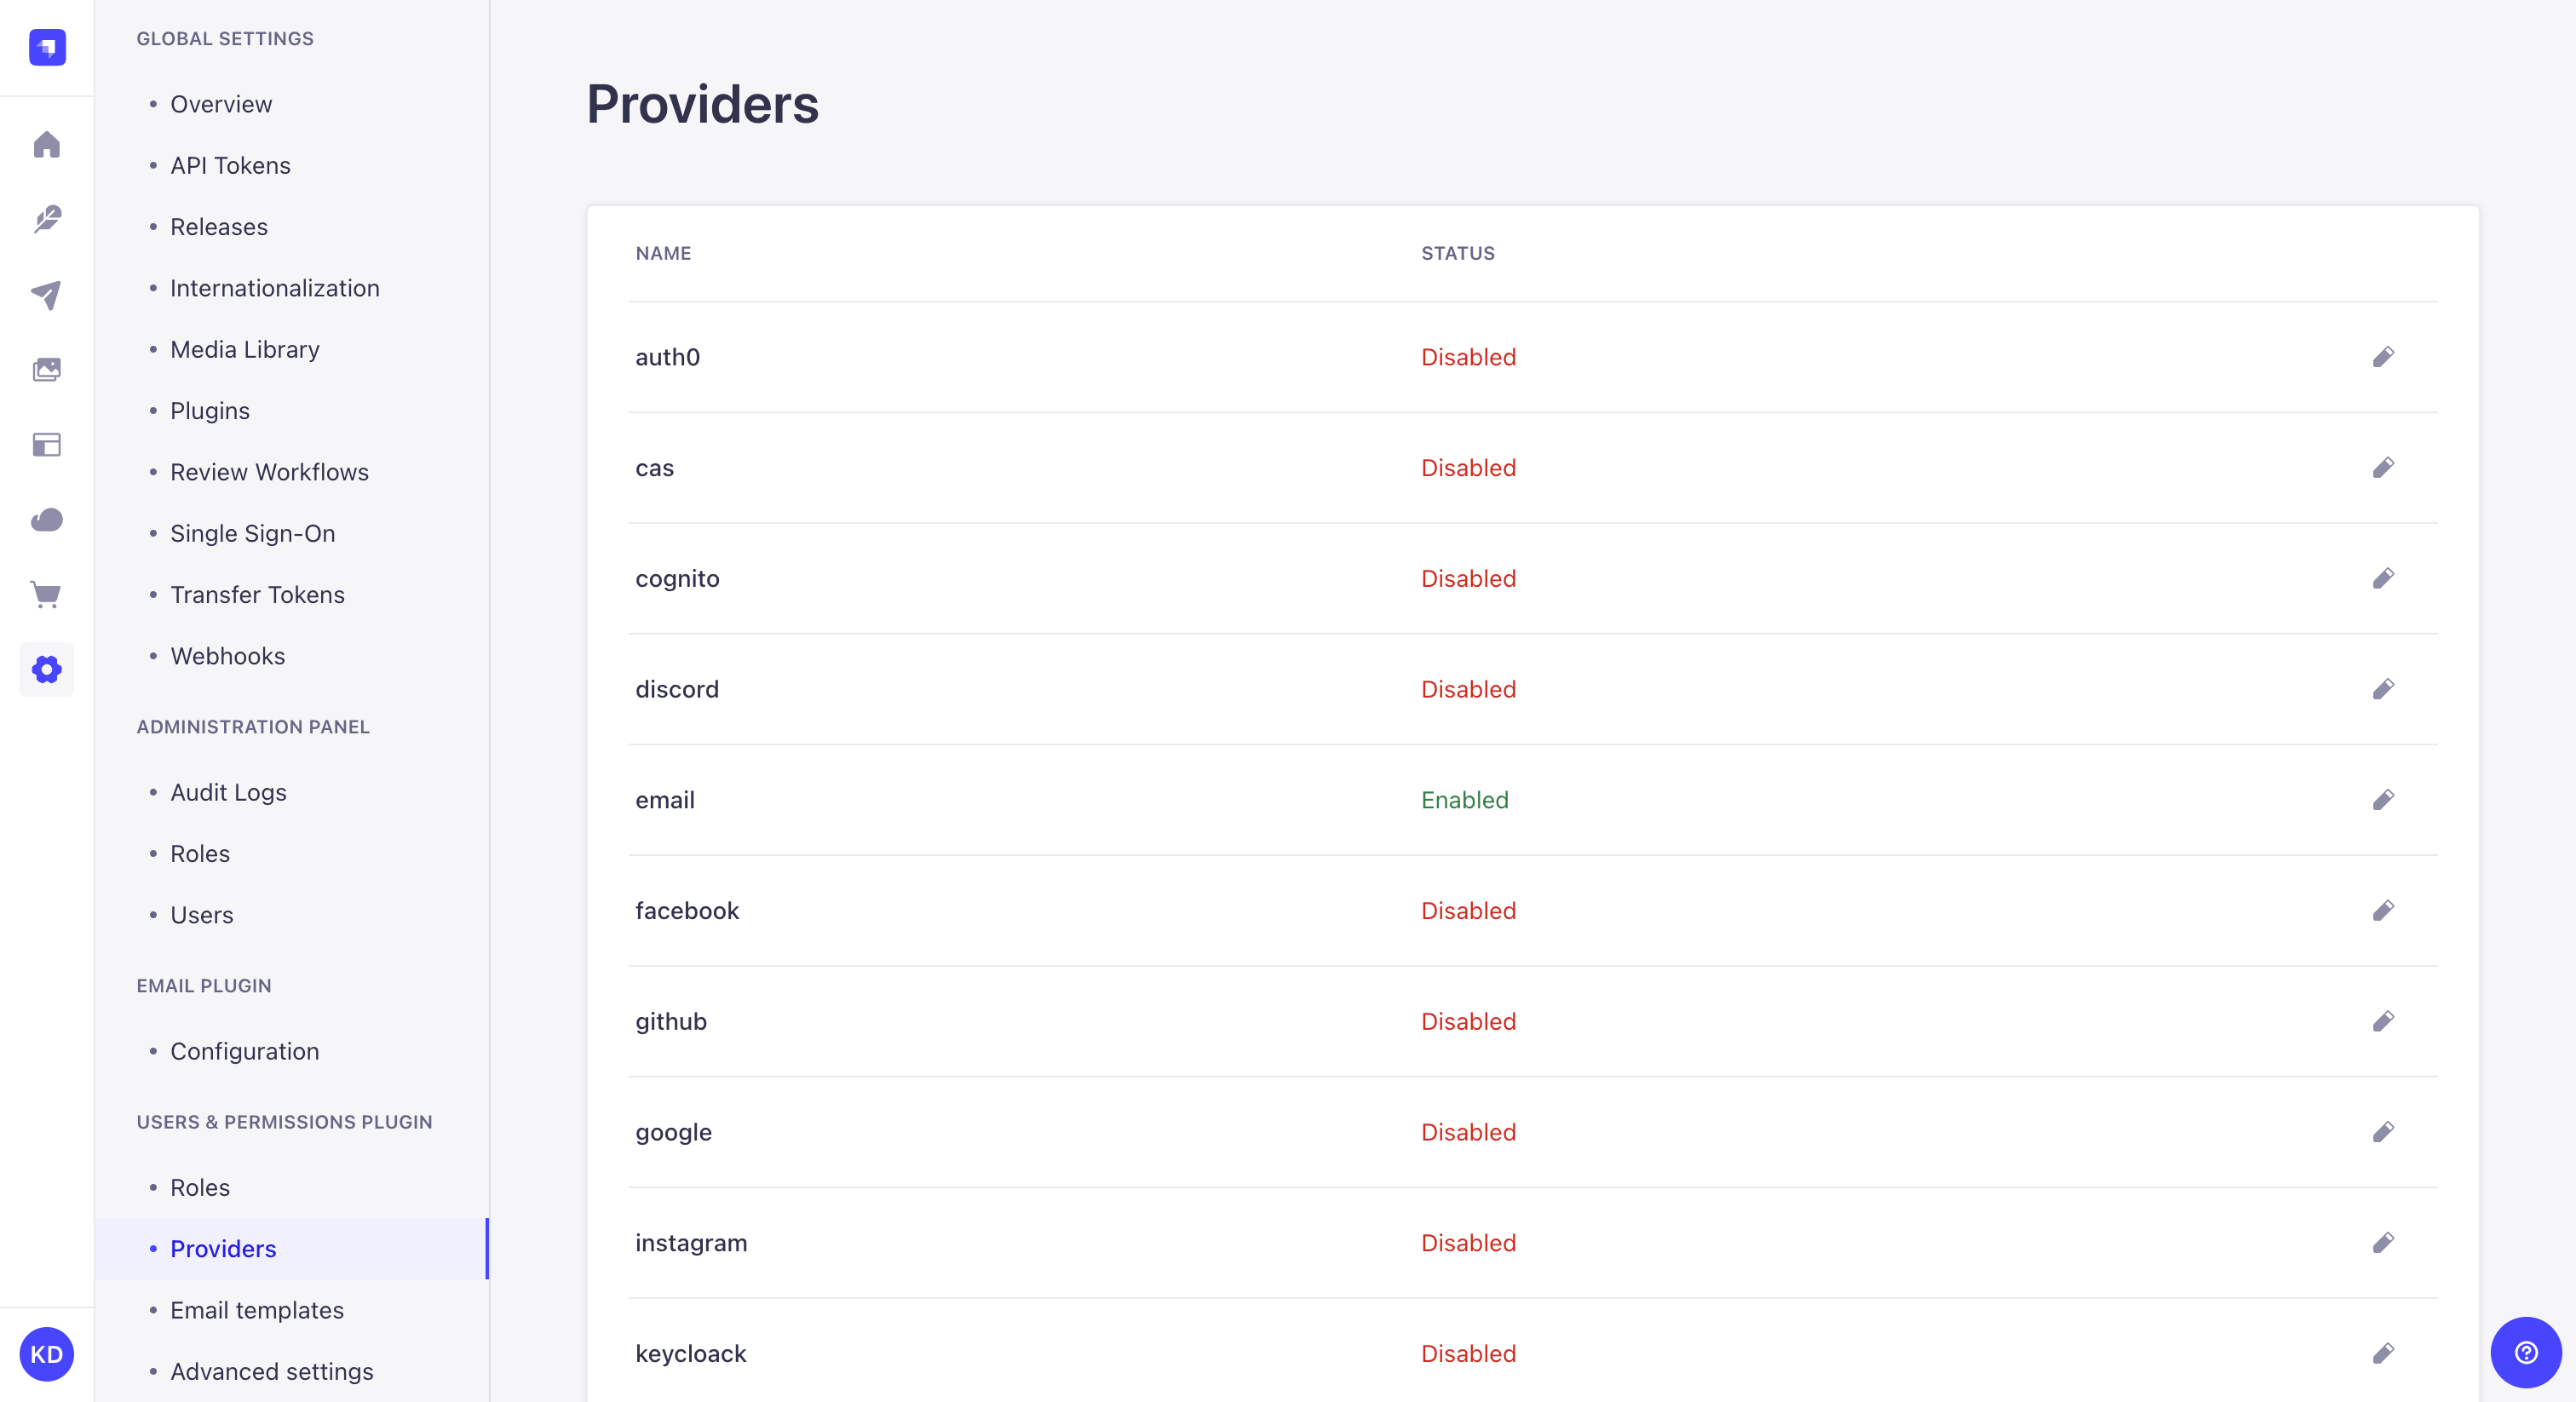Click the edit icon for cognito provider
This screenshot has width=2576, height=1402.
[x=2384, y=577]
